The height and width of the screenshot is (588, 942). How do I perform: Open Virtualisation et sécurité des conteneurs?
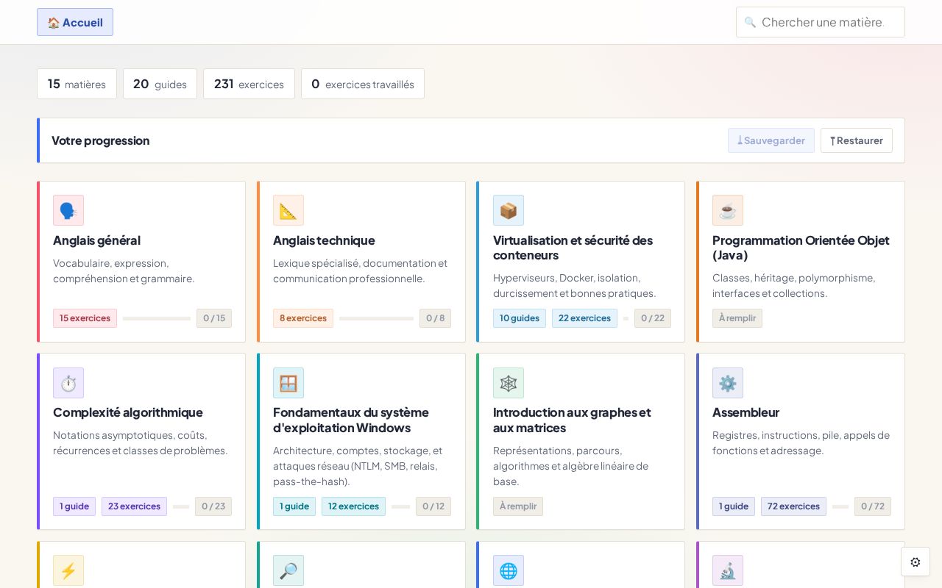[573, 248]
